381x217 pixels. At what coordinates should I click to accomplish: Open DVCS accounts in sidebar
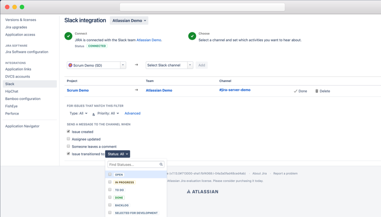tap(17, 76)
